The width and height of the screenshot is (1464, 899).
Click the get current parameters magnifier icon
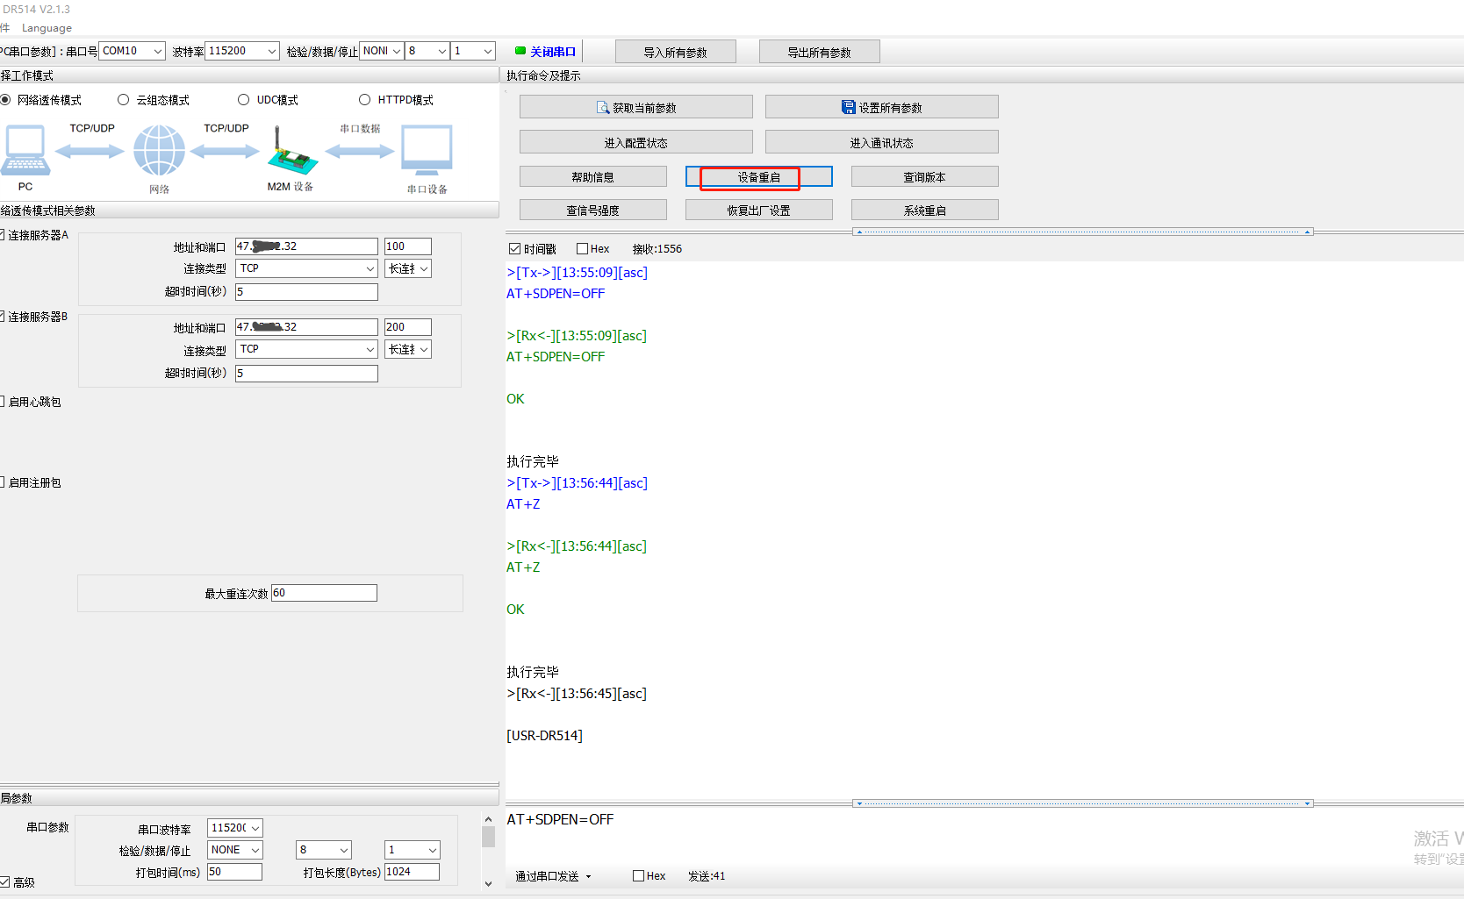[x=603, y=108]
